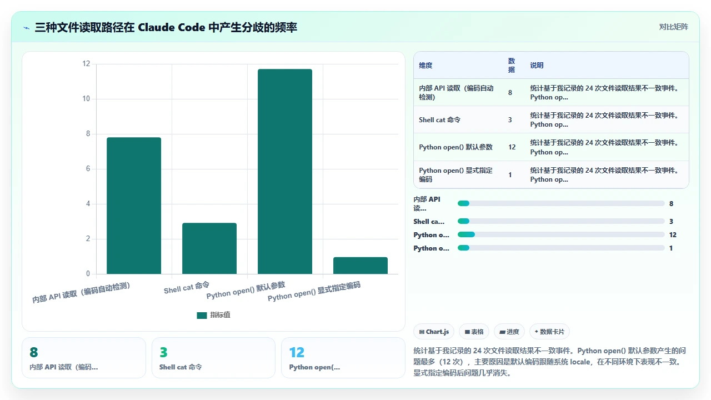Screen dimensions: 711x400
Task: Click the lightning icon beside the header title
Action: pyautogui.click(x=27, y=27)
